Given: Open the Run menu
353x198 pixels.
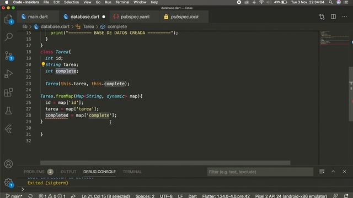Looking at the screenshot, I should [x=108, y=2].
